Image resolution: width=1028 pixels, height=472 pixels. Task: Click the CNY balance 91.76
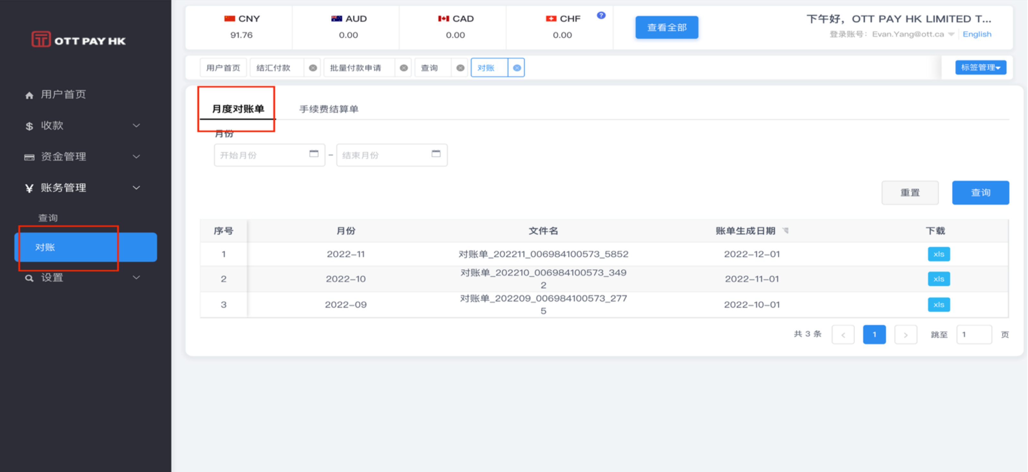click(x=241, y=35)
